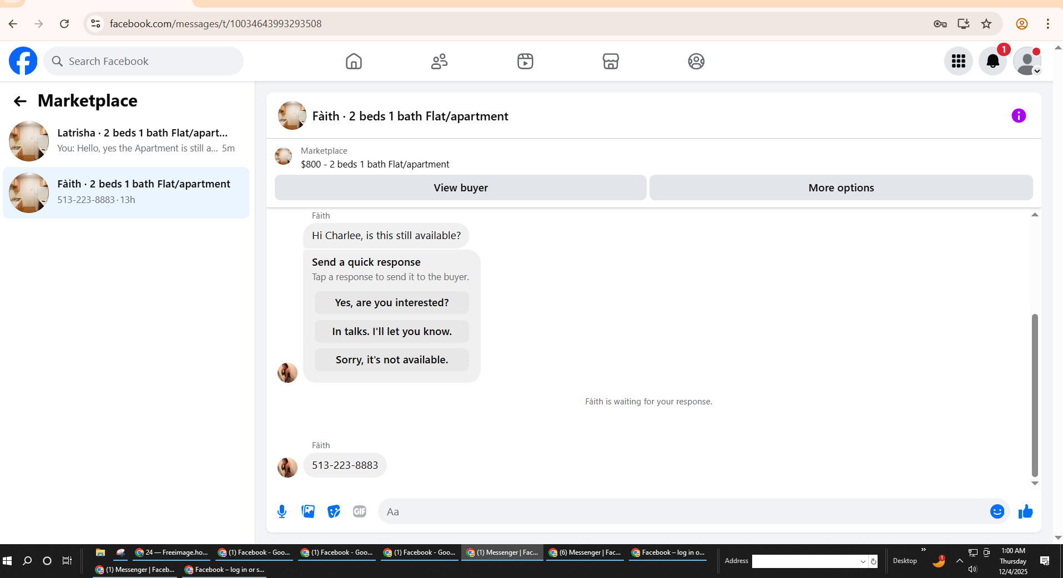Switch to the 'Facebook – log in or s...' second-row taskbar window

tap(224, 570)
